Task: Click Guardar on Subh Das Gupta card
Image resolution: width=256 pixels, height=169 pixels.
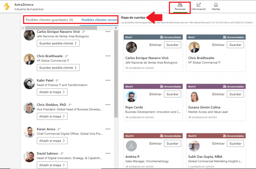Action: click(235, 143)
